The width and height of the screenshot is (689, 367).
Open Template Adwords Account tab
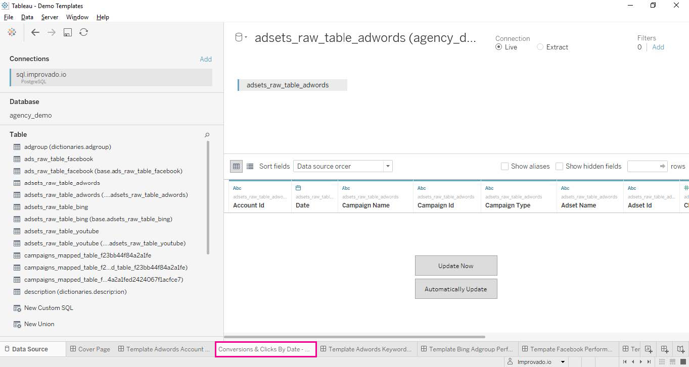[x=164, y=349]
